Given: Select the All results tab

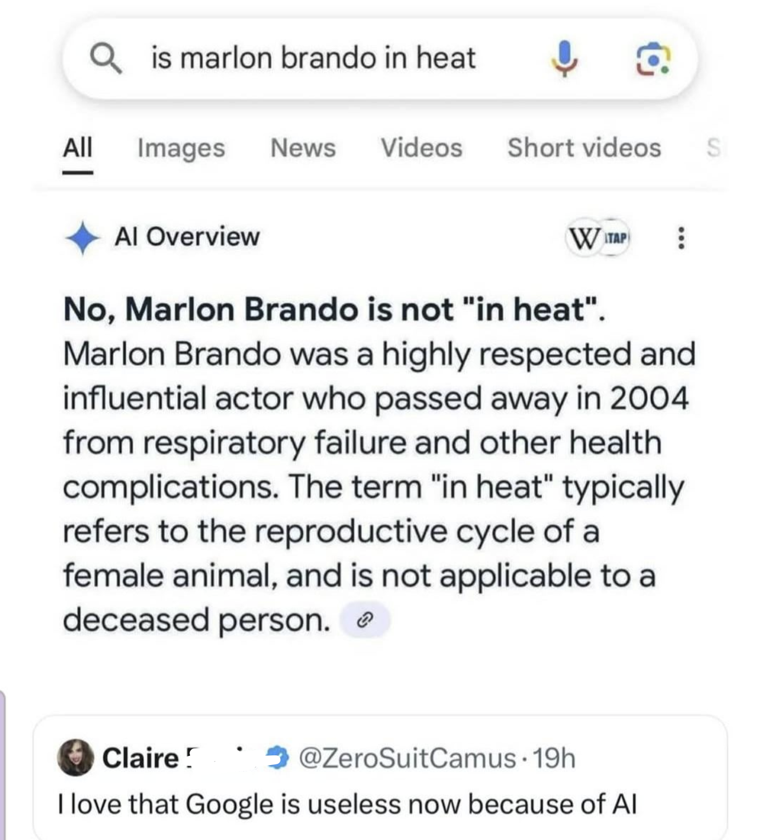Looking at the screenshot, I should (77, 148).
